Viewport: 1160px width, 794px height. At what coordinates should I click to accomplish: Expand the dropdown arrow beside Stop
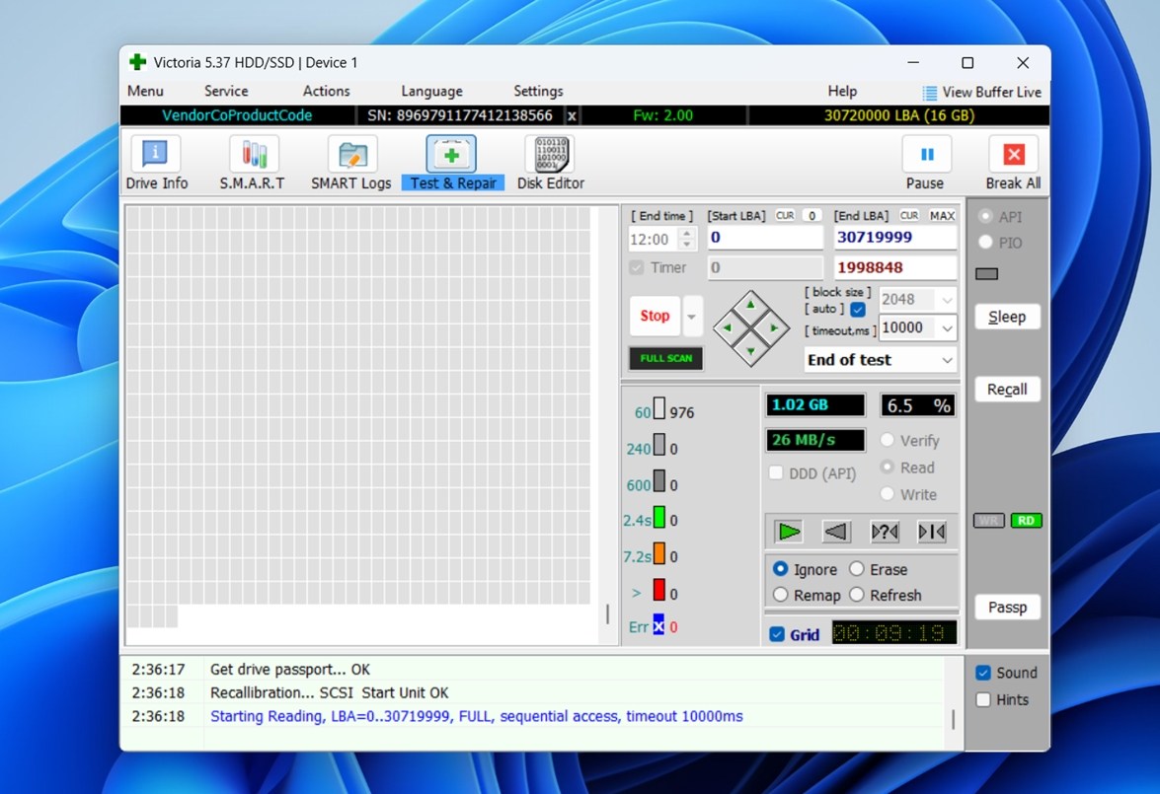(x=692, y=317)
